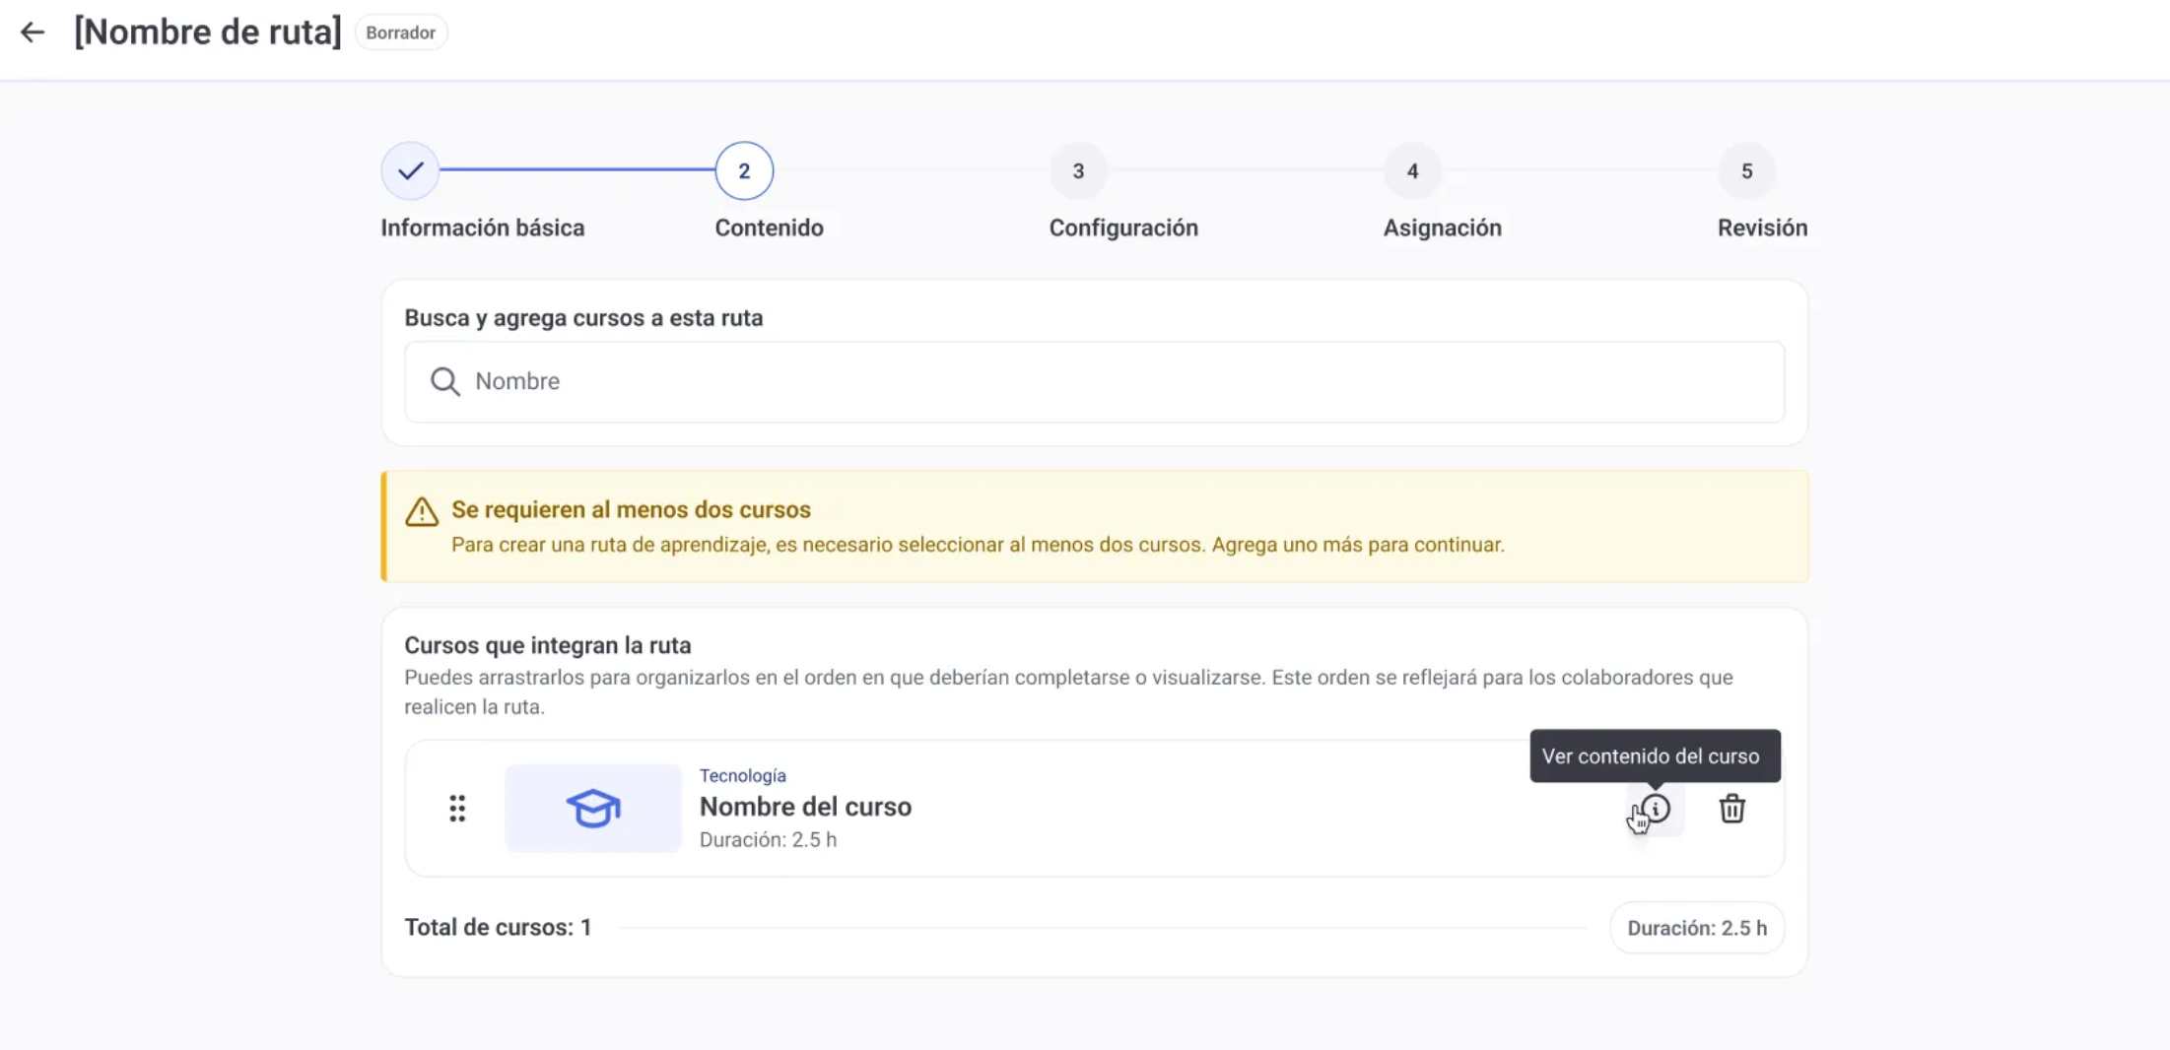Click the magnifying glass search icon

(x=444, y=382)
